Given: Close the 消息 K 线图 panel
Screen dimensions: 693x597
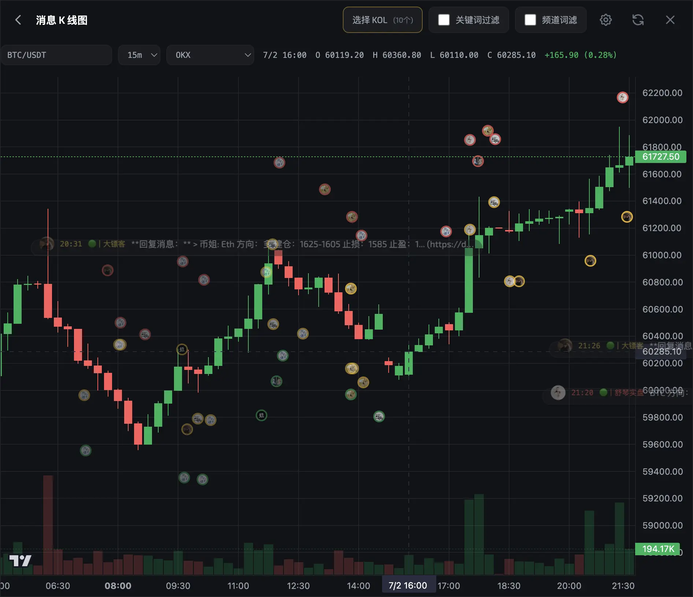Looking at the screenshot, I should coord(670,20).
